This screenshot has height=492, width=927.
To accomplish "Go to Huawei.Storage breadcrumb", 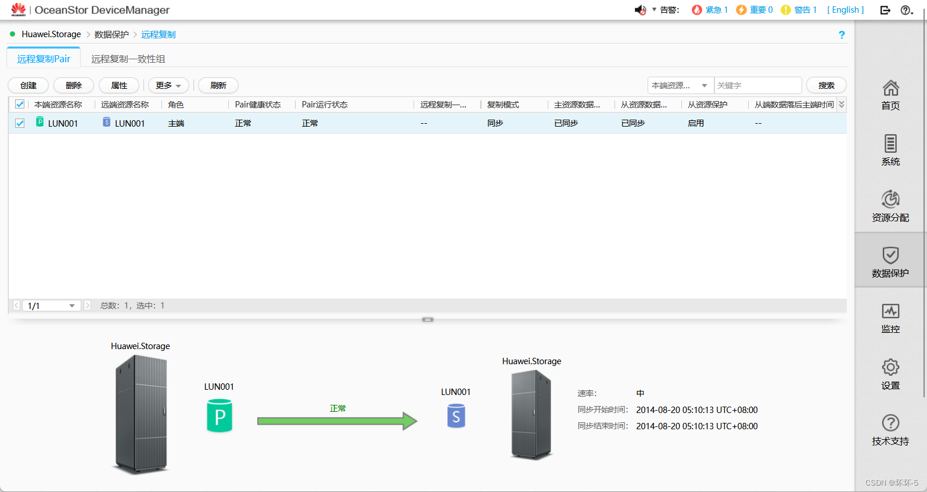I will [51, 34].
